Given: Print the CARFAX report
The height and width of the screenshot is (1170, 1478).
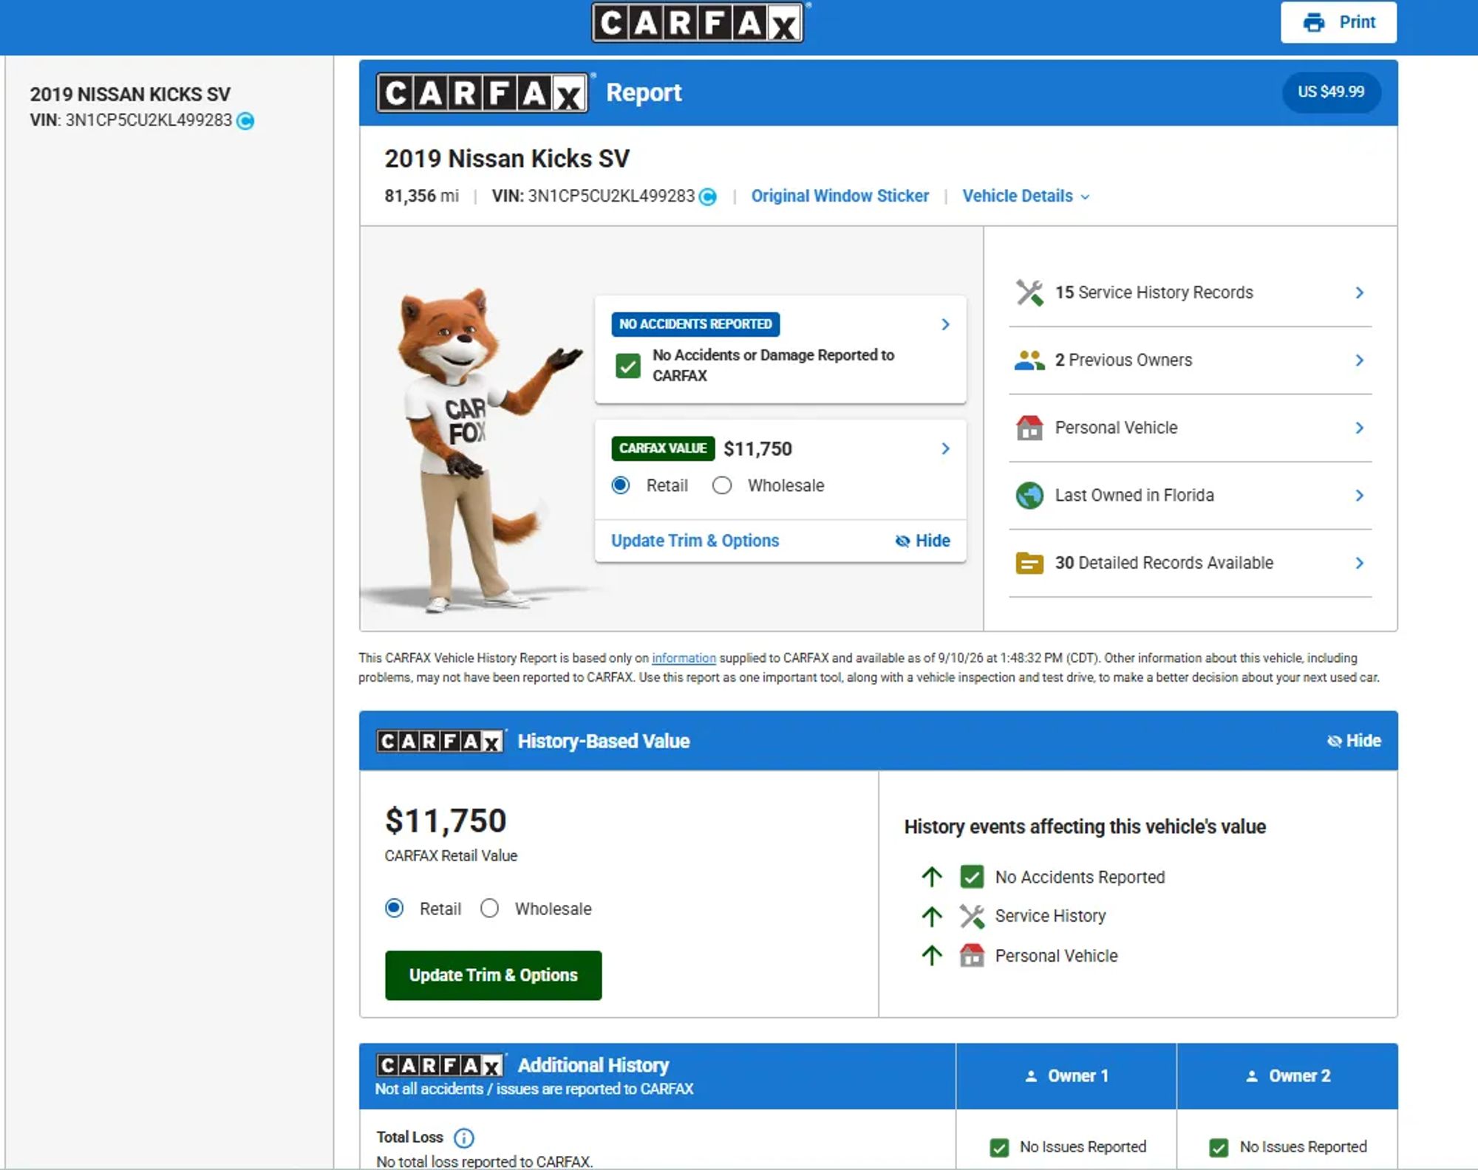Looking at the screenshot, I should click(x=1338, y=22).
